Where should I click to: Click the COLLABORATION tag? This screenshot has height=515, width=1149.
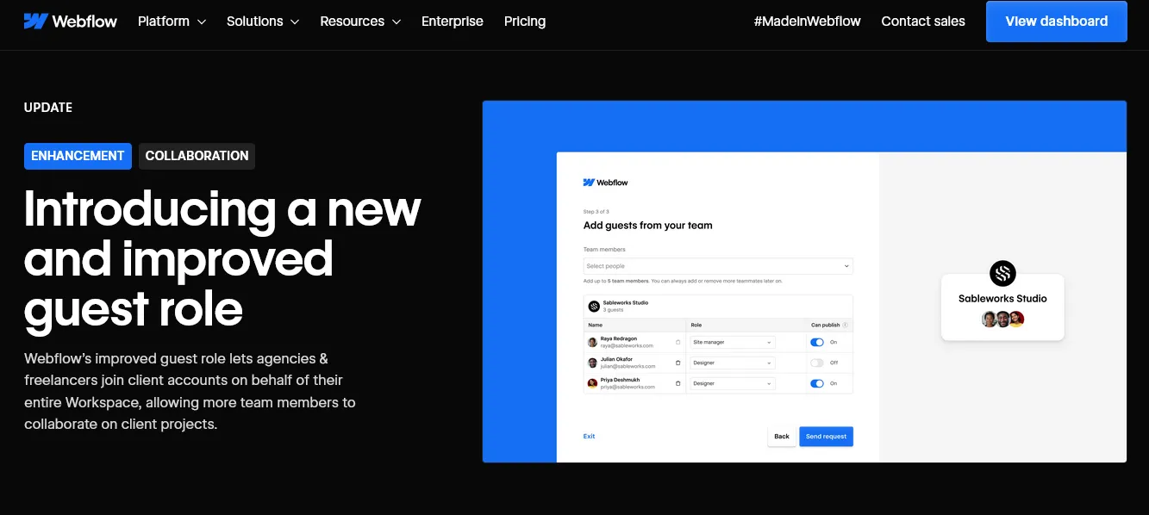[x=197, y=156]
